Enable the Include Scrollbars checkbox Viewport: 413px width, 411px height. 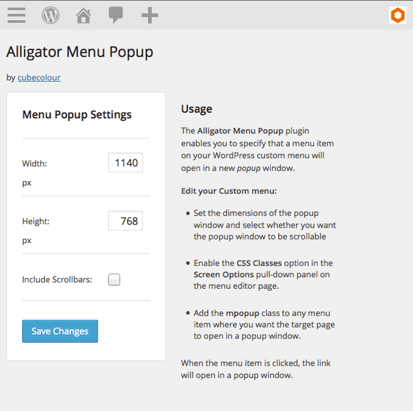114,279
